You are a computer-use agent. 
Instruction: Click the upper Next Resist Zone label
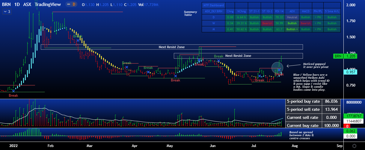[171, 47]
